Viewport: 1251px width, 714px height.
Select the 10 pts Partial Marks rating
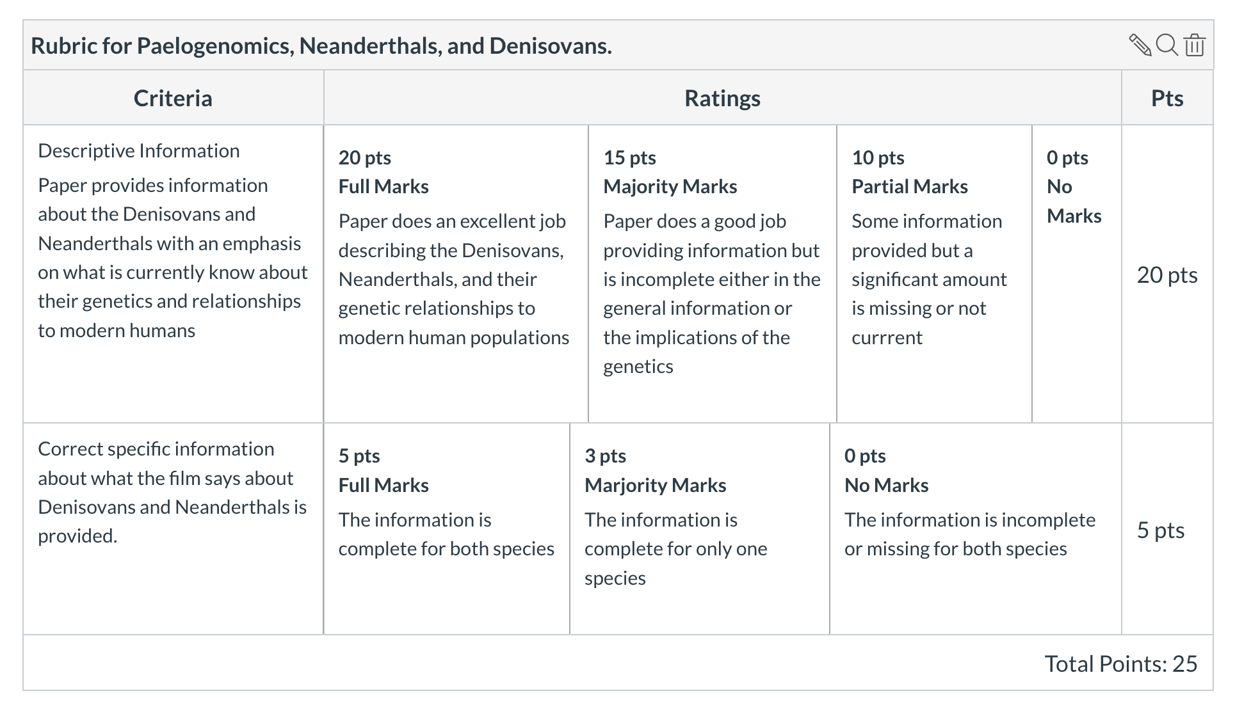click(x=935, y=274)
